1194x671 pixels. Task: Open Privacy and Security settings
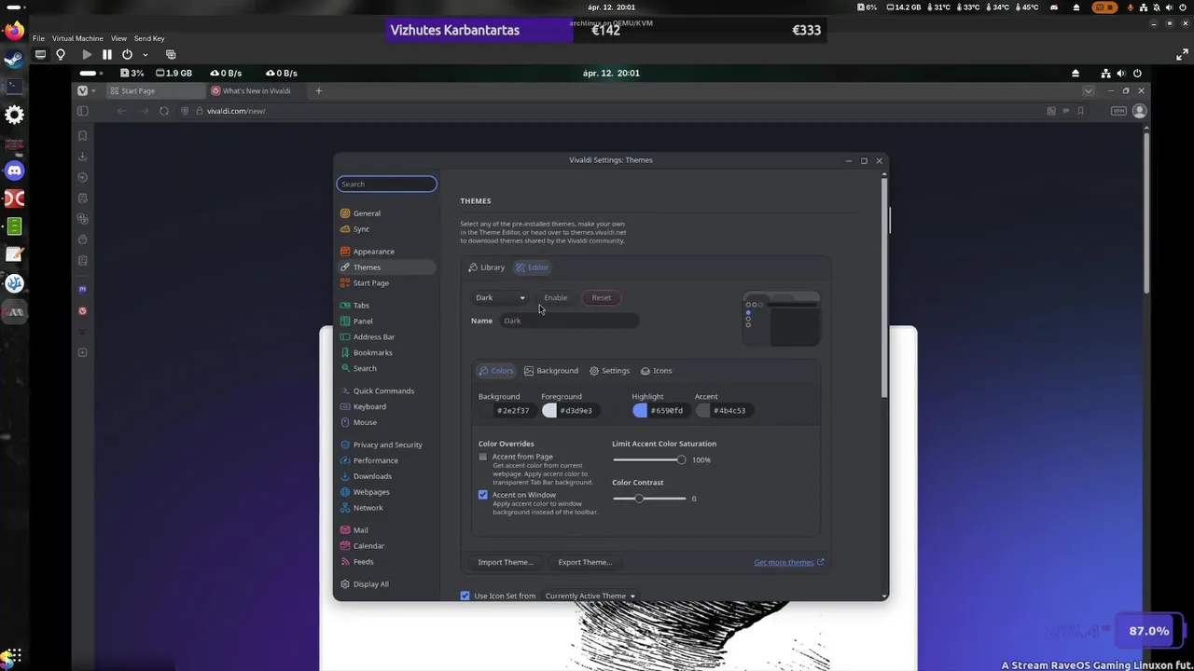pyautogui.click(x=387, y=445)
